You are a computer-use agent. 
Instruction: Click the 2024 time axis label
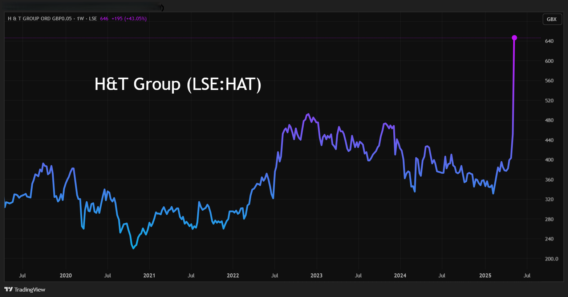pos(400,275)
